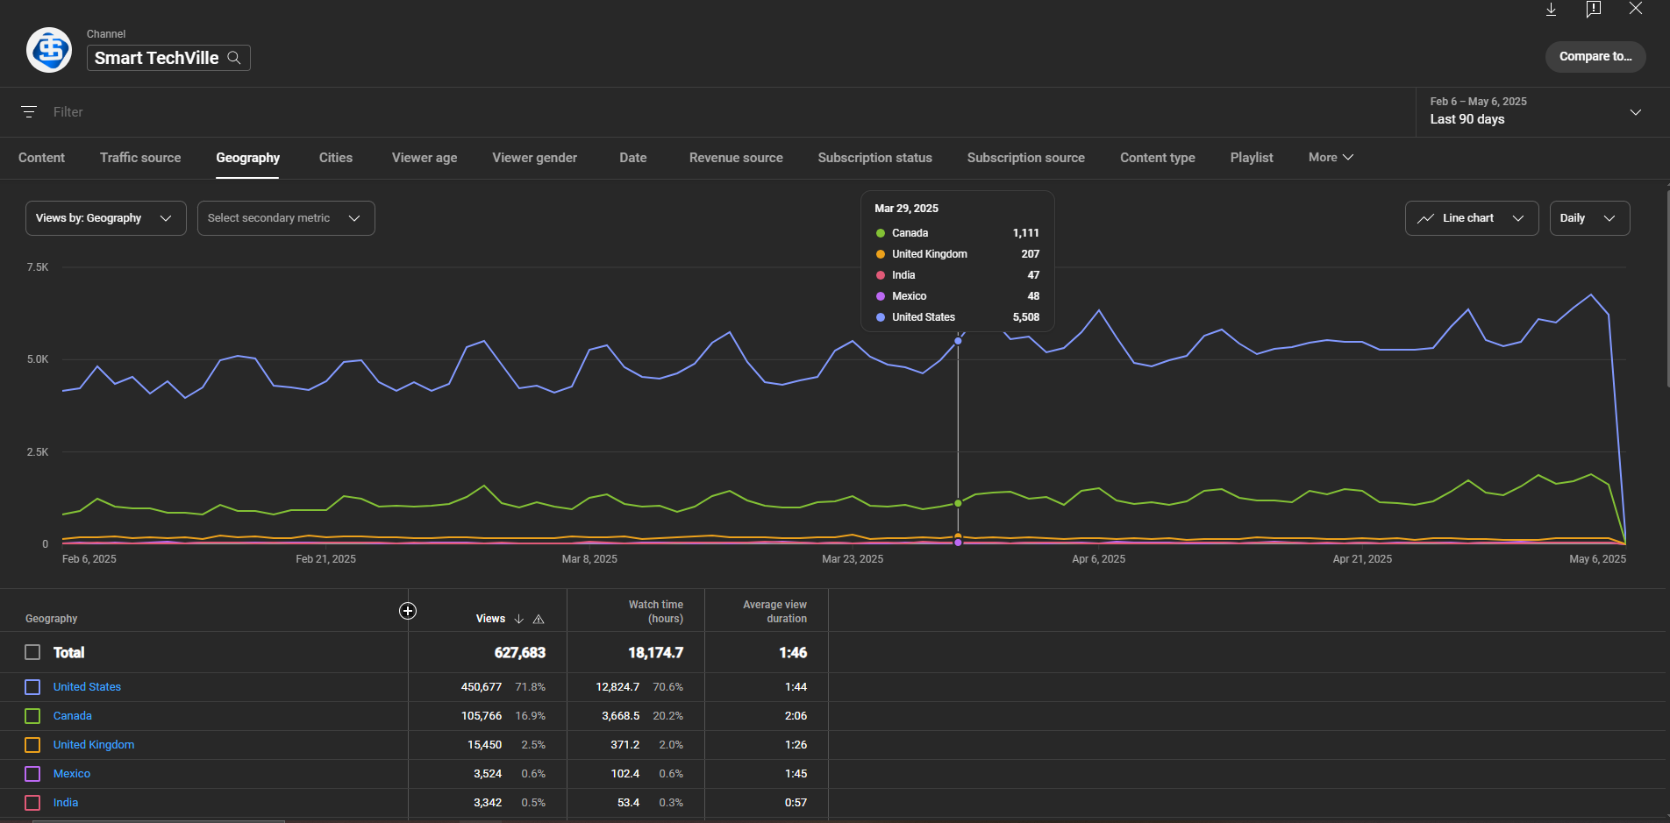This screenshot has width=1670, height=823.
Task: Toggle the India row checkbox
Action: coord(32,803)
